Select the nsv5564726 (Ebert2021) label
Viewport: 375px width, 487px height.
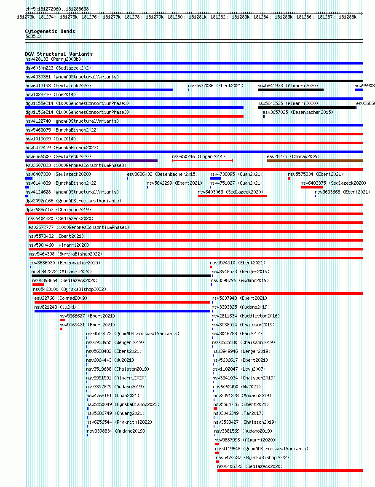241,404
